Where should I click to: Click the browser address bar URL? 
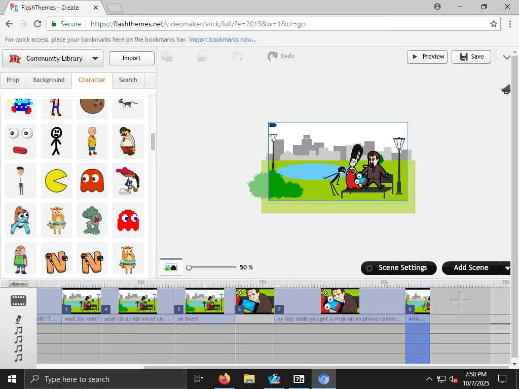click(198, 24)
